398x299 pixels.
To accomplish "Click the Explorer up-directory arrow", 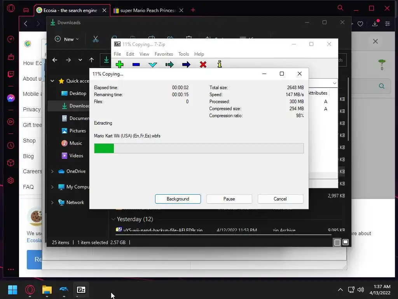I will coord(91,60).
